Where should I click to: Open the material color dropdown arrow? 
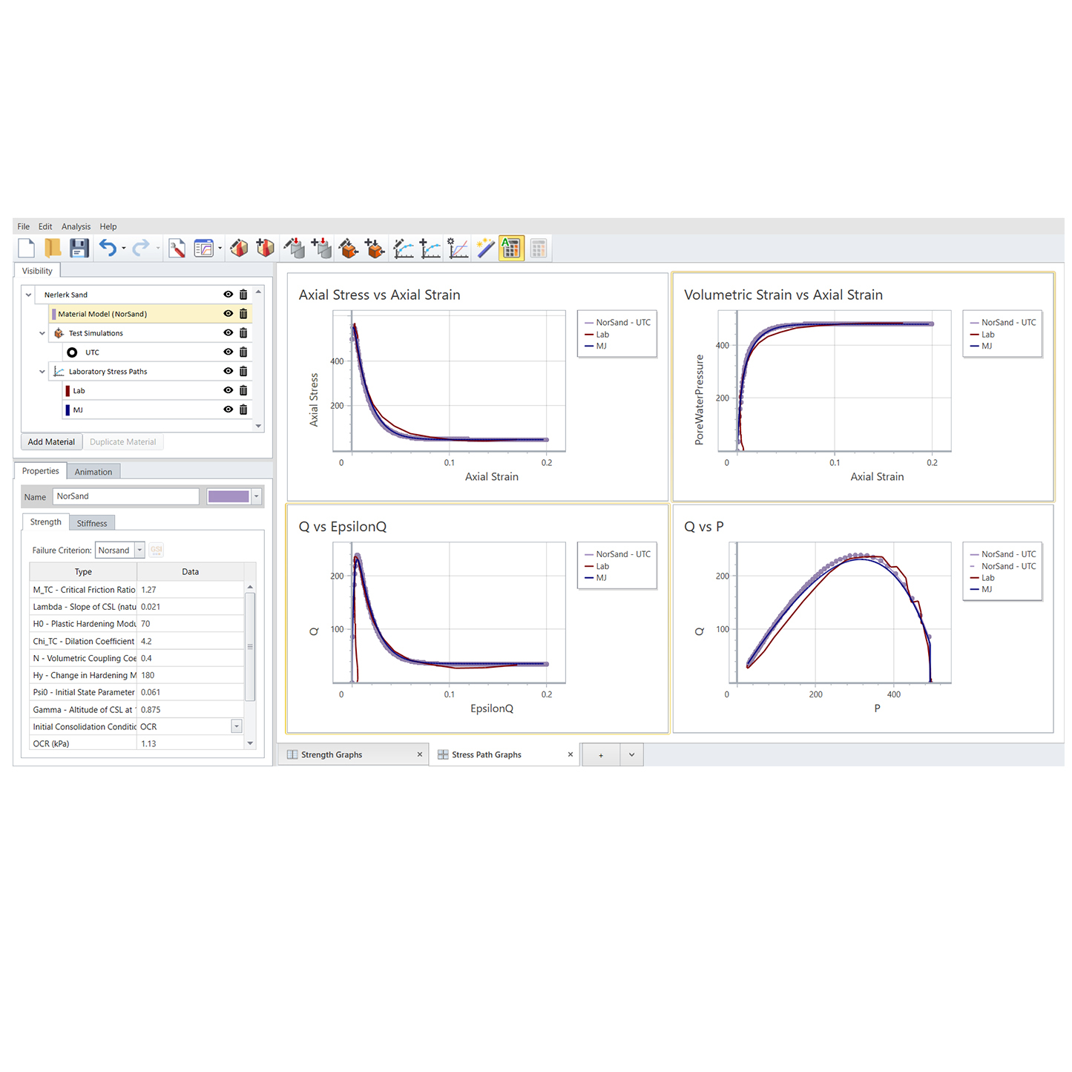257,496
